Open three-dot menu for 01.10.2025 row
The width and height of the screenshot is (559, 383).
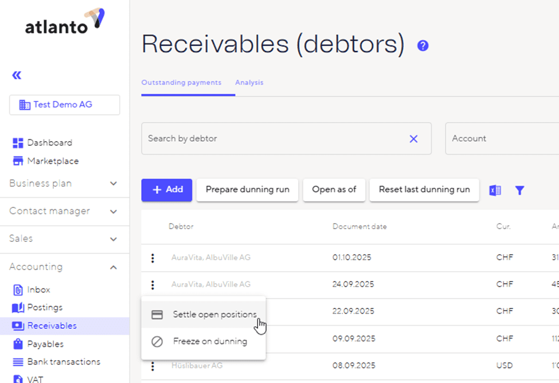153,258
